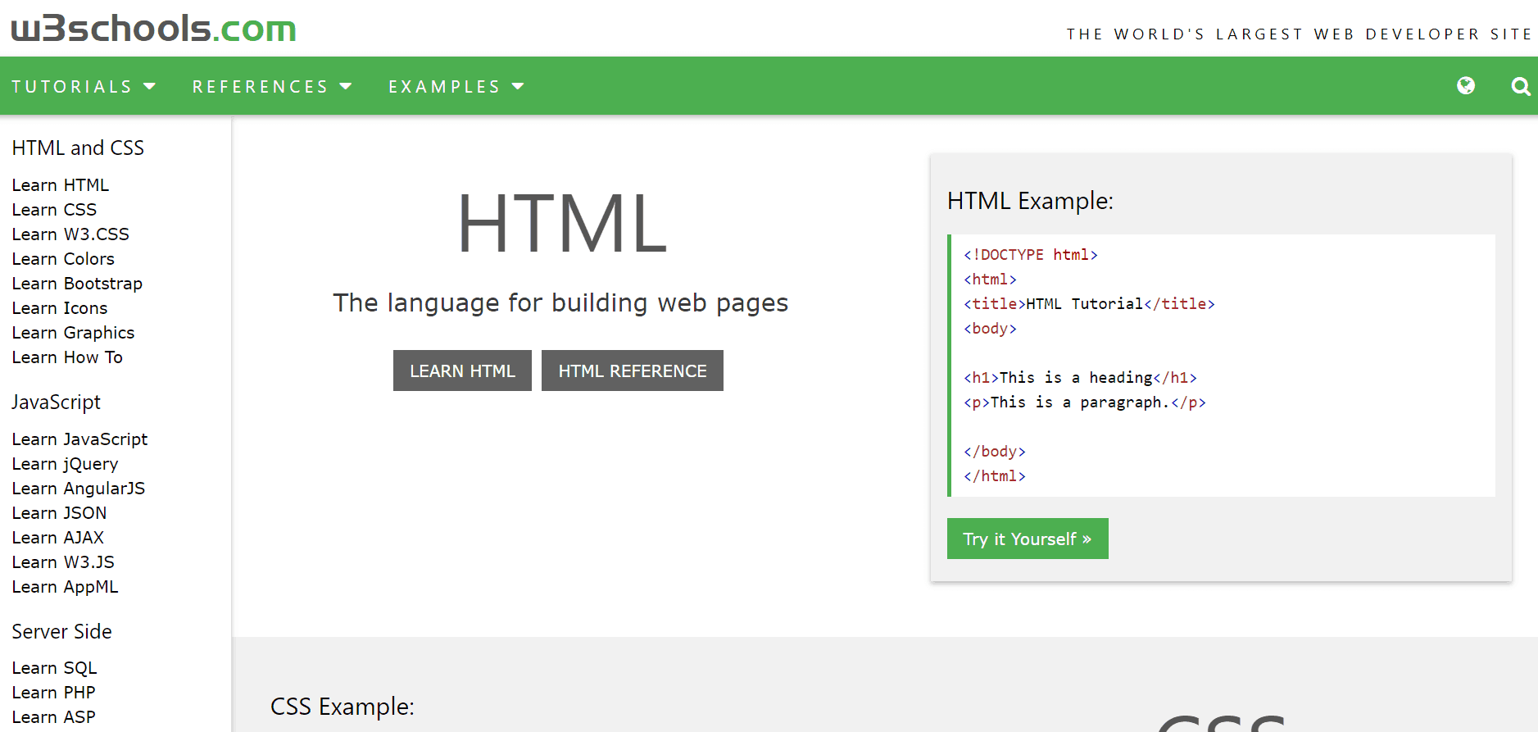Screen dimensions: 1538x732
Task: Click the DOCTYPE html code line
Action: coord(1030,255)
